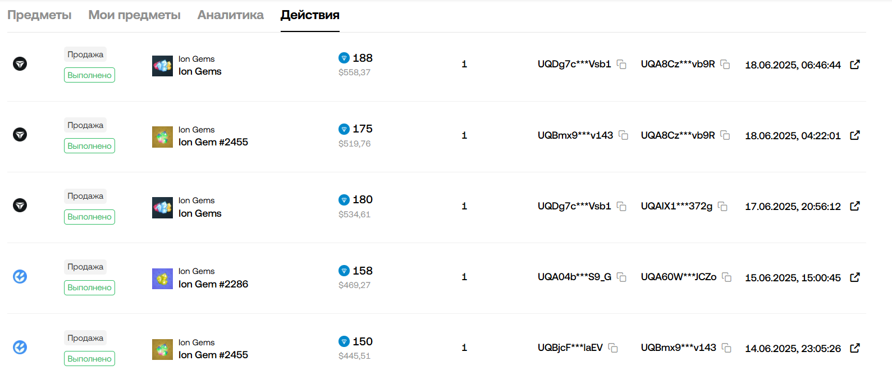This screenshot has width=892, height=379.
Task: Copy sender address UQBjcF***IaEV
Action: (x=613, y=348)
